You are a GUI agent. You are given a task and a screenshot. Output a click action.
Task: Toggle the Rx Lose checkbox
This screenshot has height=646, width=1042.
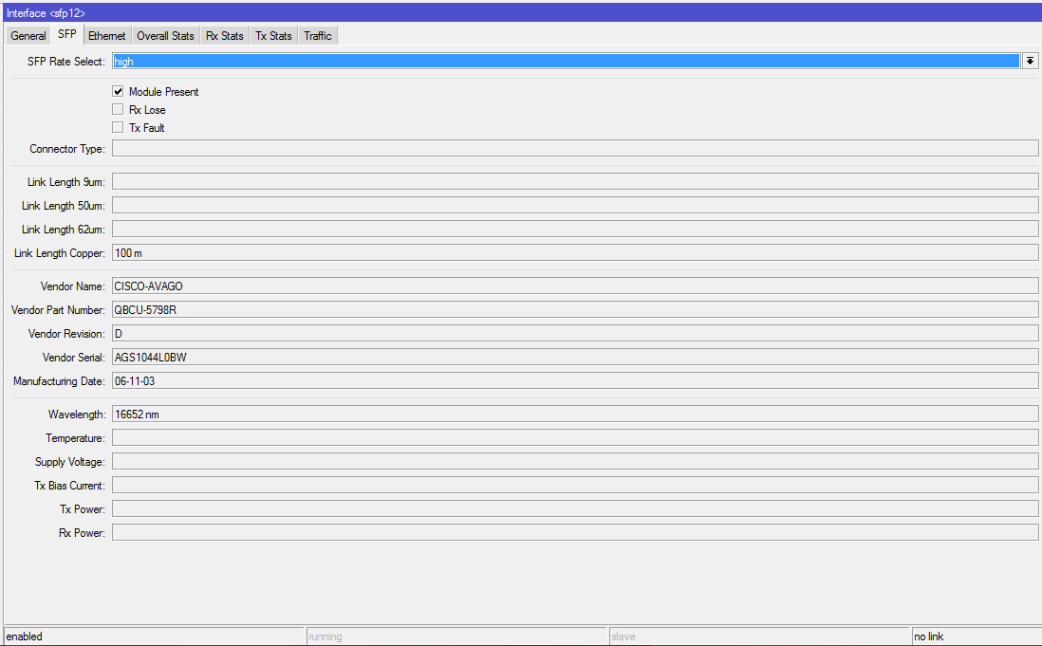(x=118, y=109)
